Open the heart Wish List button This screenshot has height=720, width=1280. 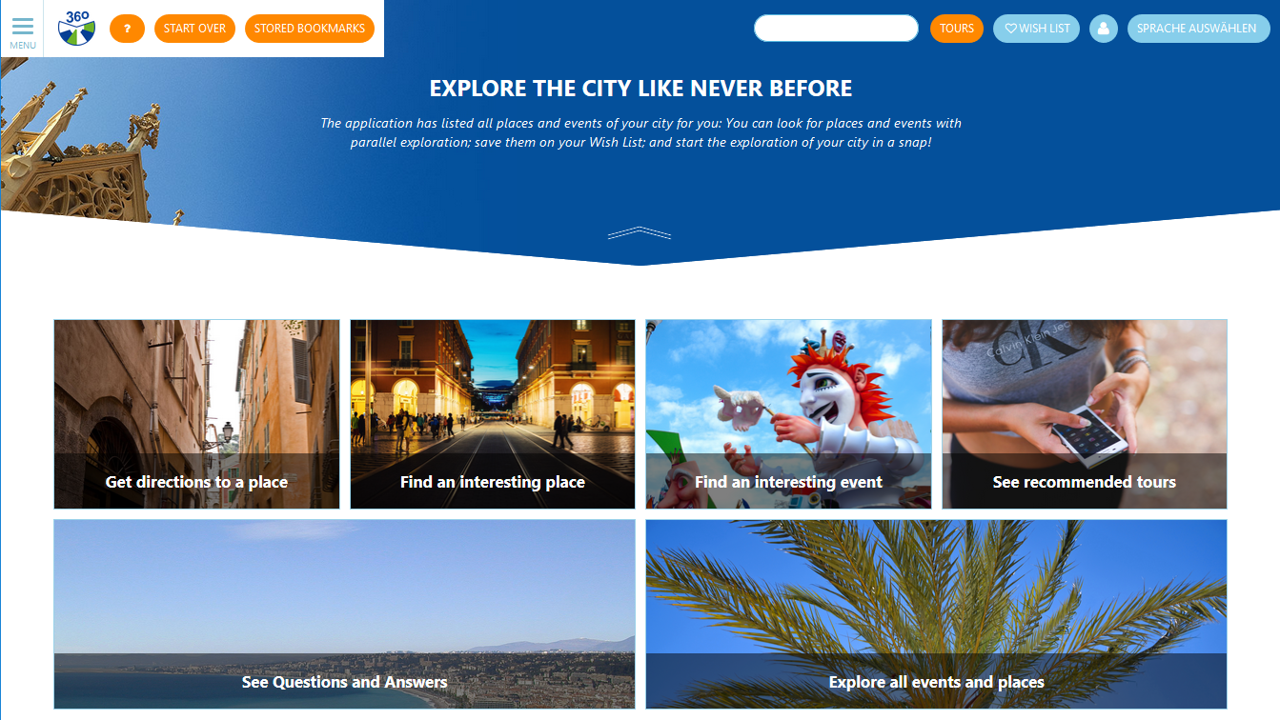point(1036,29)
